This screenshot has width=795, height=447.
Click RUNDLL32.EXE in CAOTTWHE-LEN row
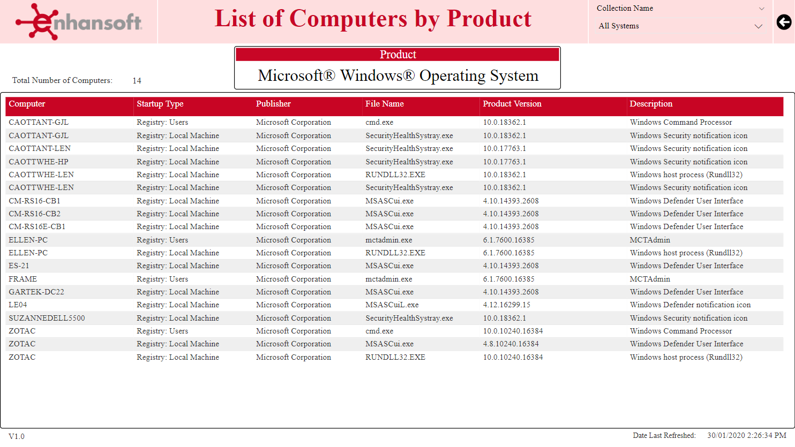(x=395, y=175)
